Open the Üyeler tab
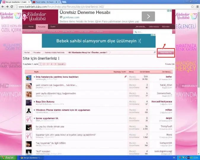Viewport: 200px width, 160px height. pyautogui.click(x=52, y=27)
